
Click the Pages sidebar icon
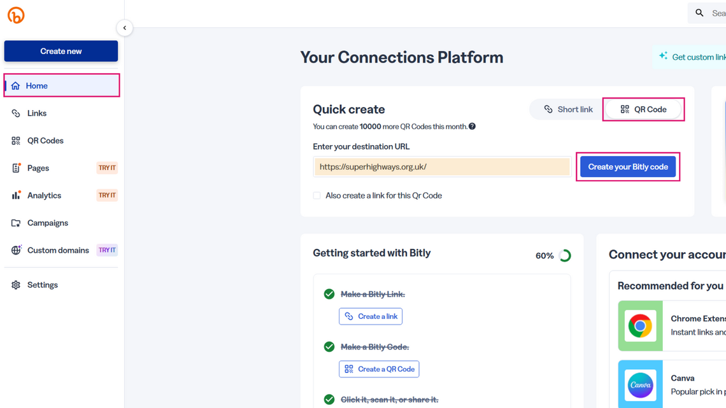[16, 168]
